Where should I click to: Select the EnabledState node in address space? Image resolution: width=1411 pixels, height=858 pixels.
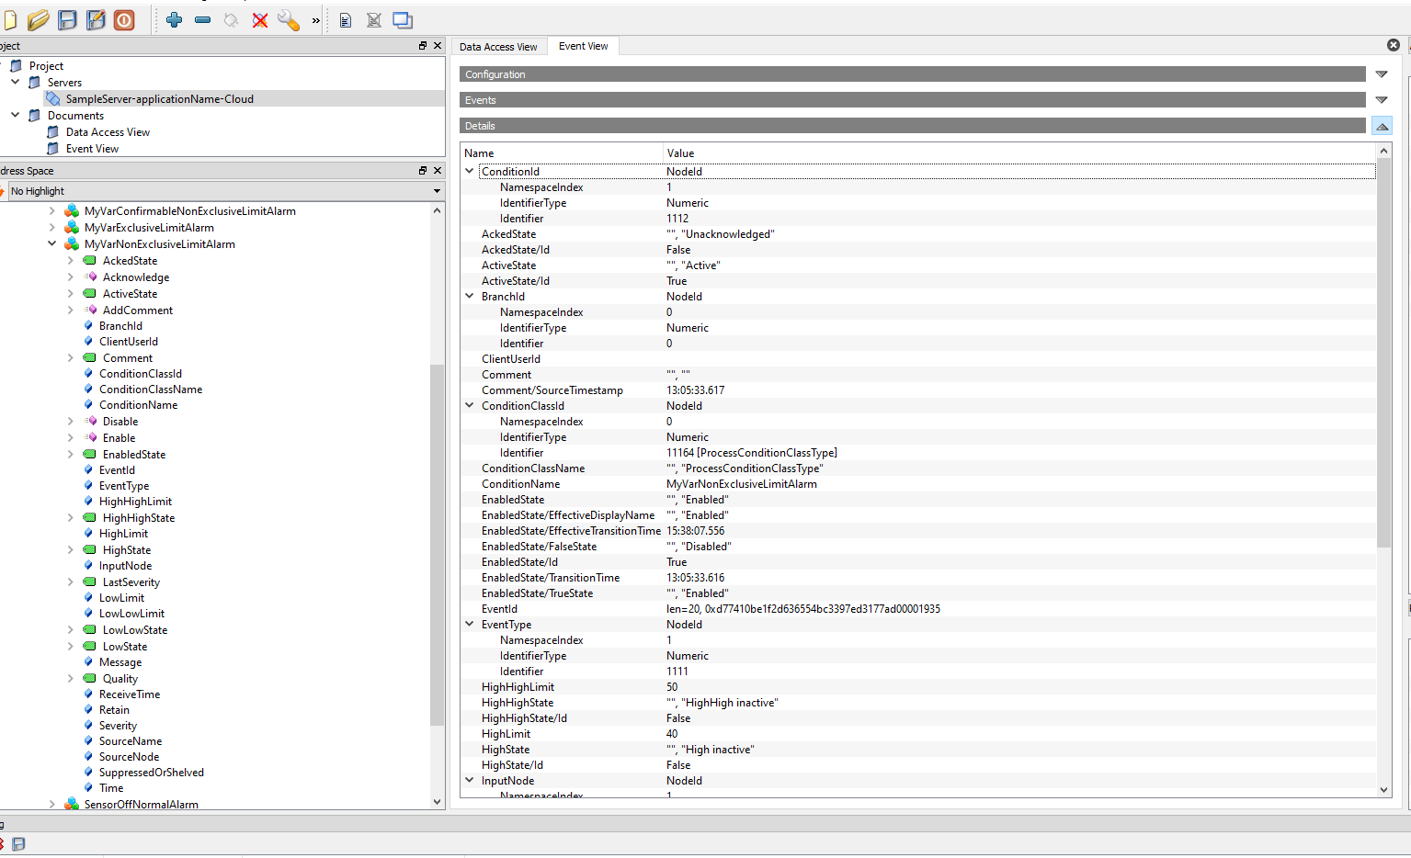coord(134,455)
